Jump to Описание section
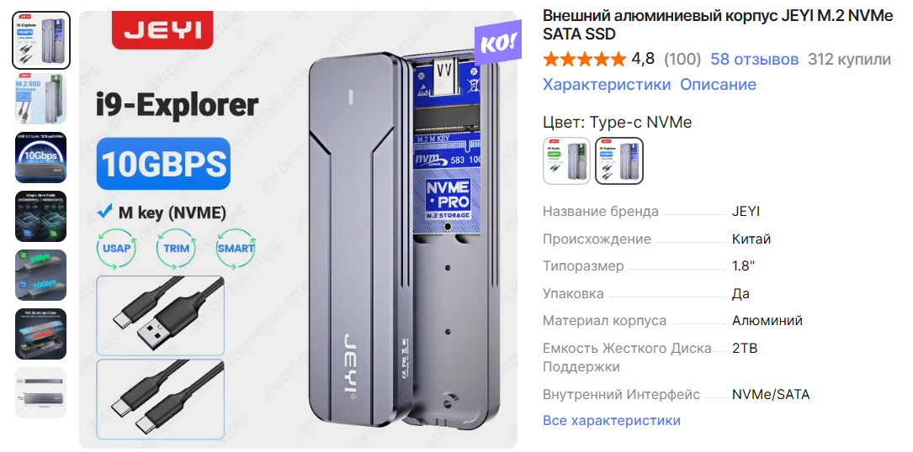913x452 pixels. 718,84
